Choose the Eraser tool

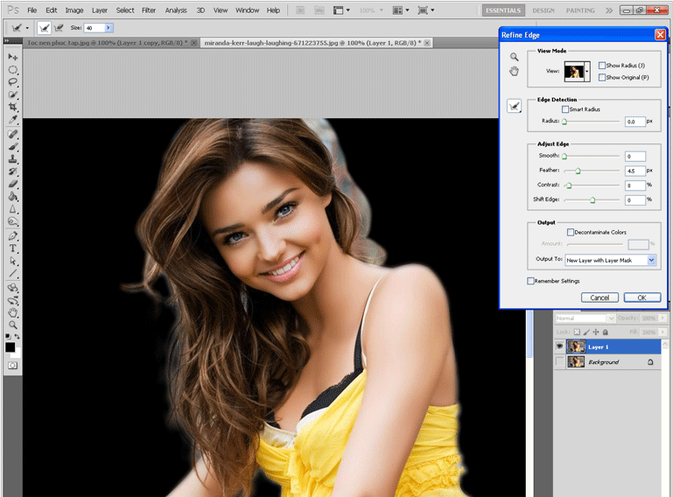pyautogui.click(x=13, y=185)
